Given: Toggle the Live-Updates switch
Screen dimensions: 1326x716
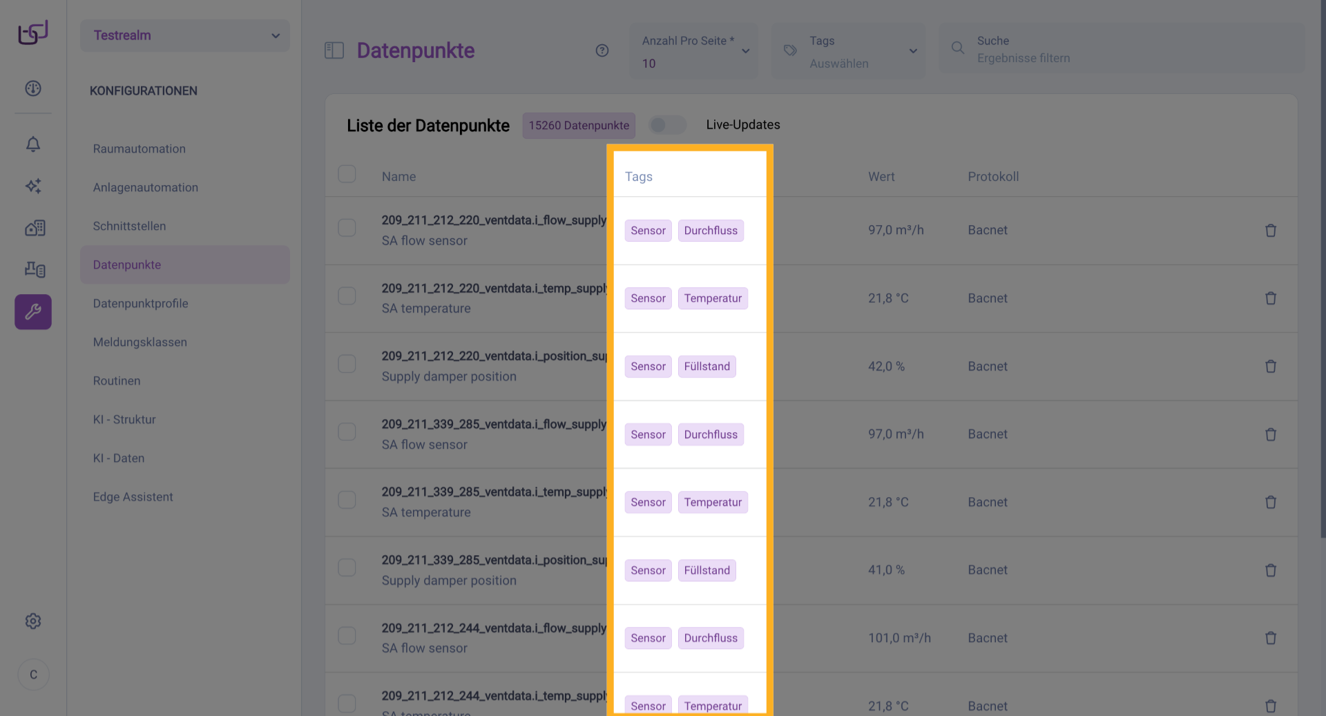Looking at the screenshot, I should coord(667,125).
